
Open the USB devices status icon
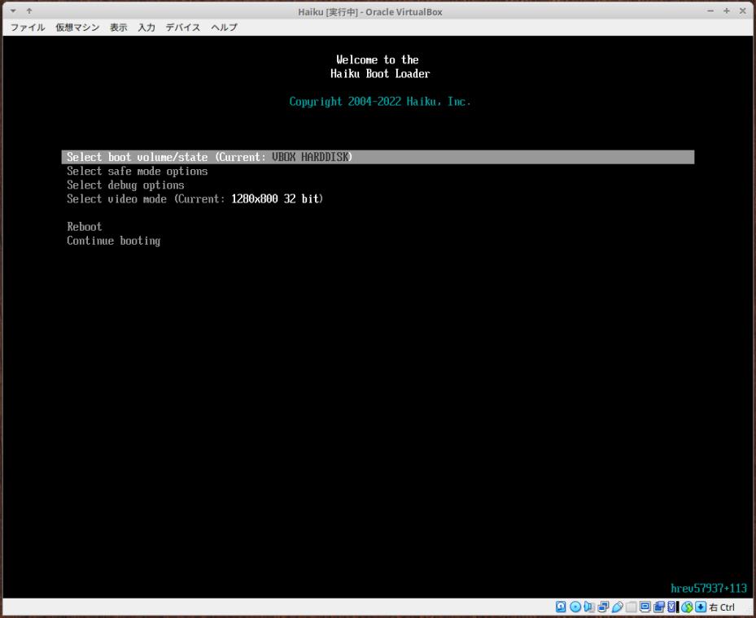pos(618,607)
